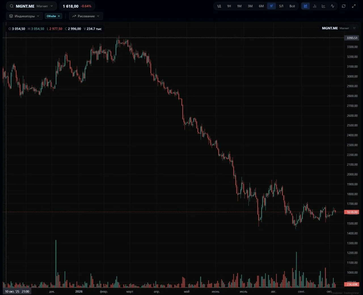Expand chart to fullscreen with arrows icon
Screen dimensions: 363x295
click(354, 6)
